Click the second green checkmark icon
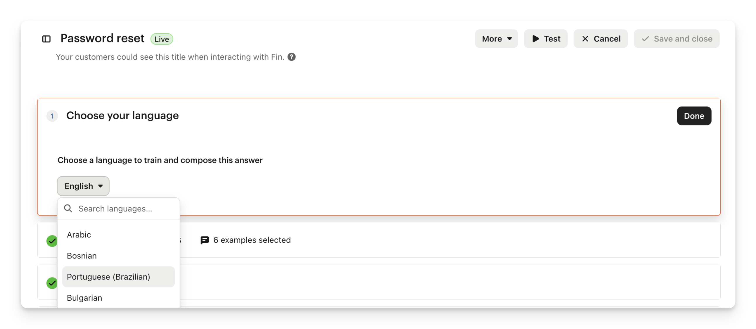The height and width of the screenshot is (329, 756). pyautogui.click(x=52, y=283)
